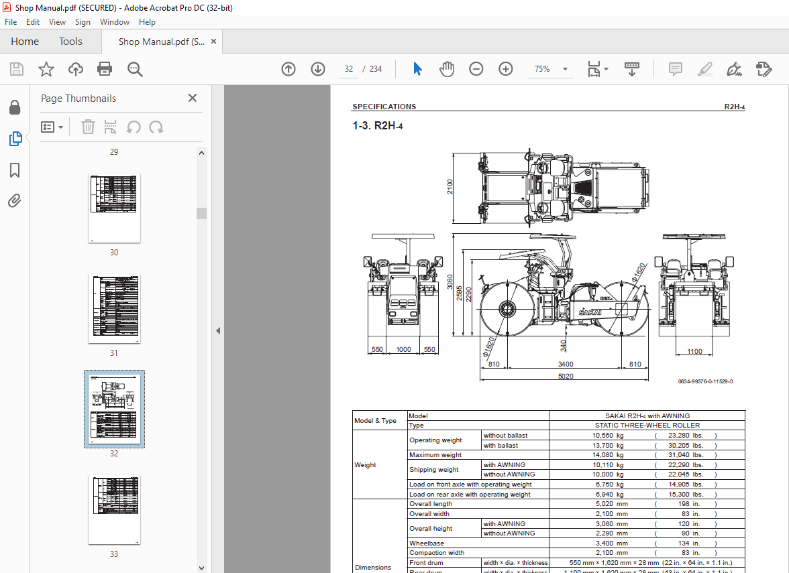This screenshot has height=573, width=789.
Task: Switch to the Home tab
Action: (x=25, y=42)
